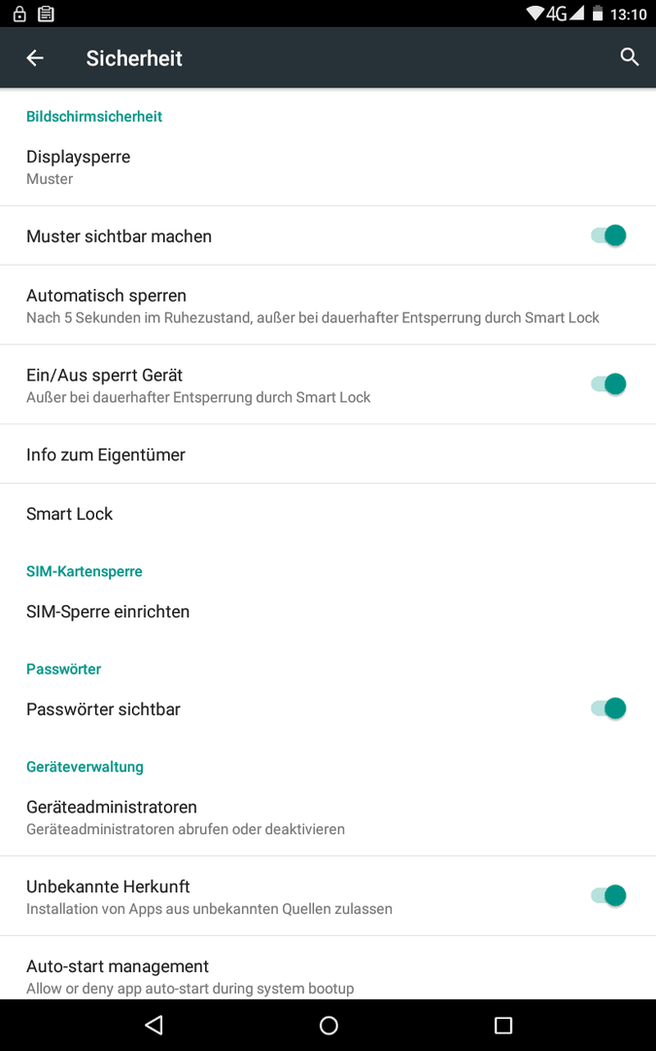Select SIM-Sperre einrichten
The height and width of the screenshot is (1051, 656).
point(328,611)
